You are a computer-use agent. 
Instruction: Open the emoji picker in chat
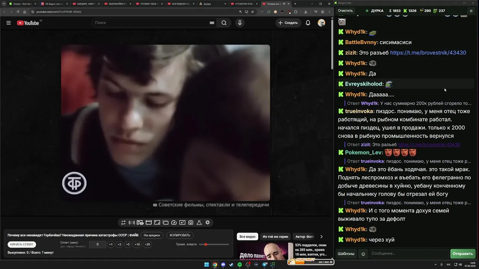(363, 254)
